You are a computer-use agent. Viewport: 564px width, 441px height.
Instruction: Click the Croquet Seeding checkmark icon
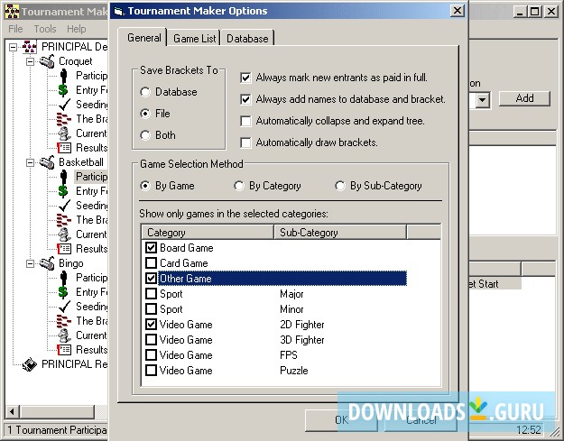[x=64, y=105]
